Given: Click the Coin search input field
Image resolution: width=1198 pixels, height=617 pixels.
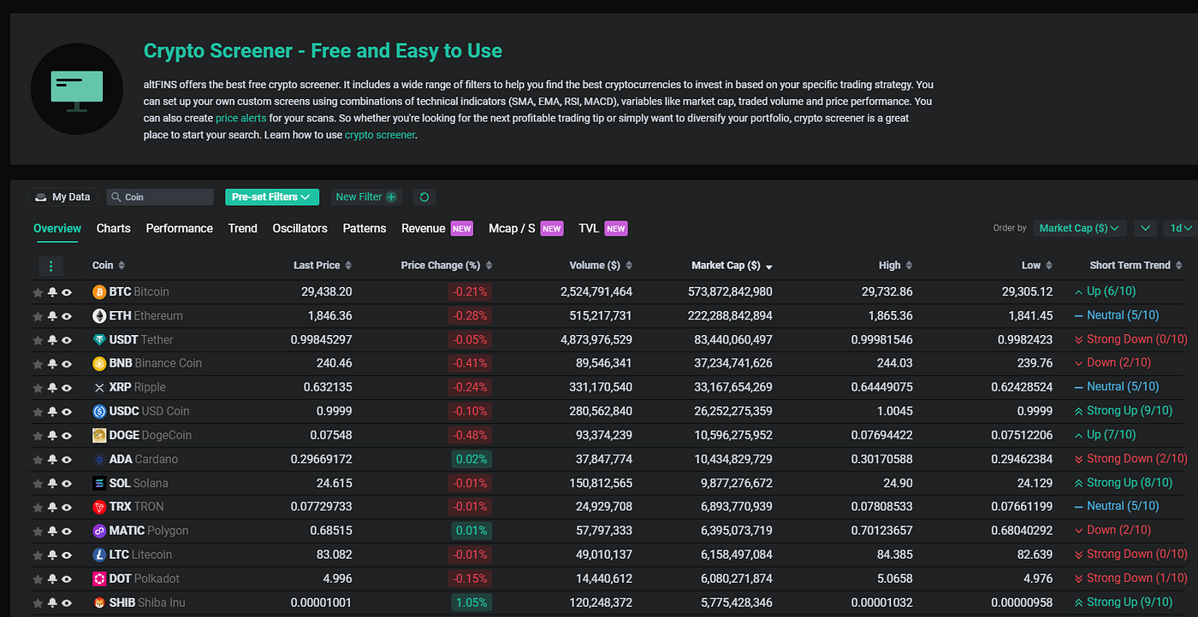Looking at the screenshot, I should (160, 197).
